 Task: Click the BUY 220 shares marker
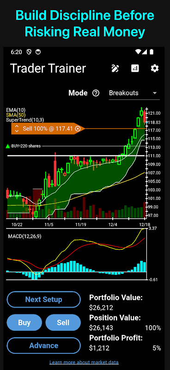[23, 146]
